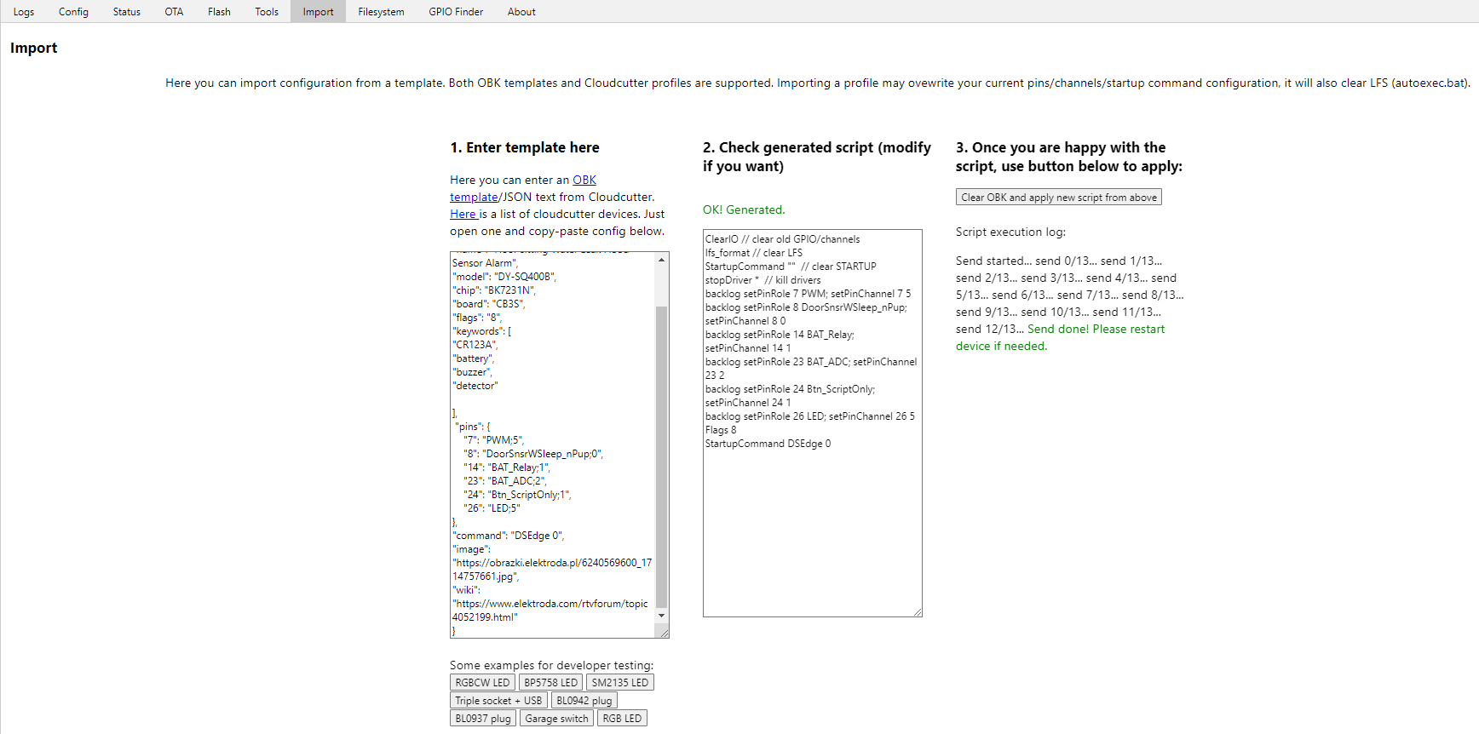
Task: Click the 'Some examples for developer testing' label
Action: 551,666
